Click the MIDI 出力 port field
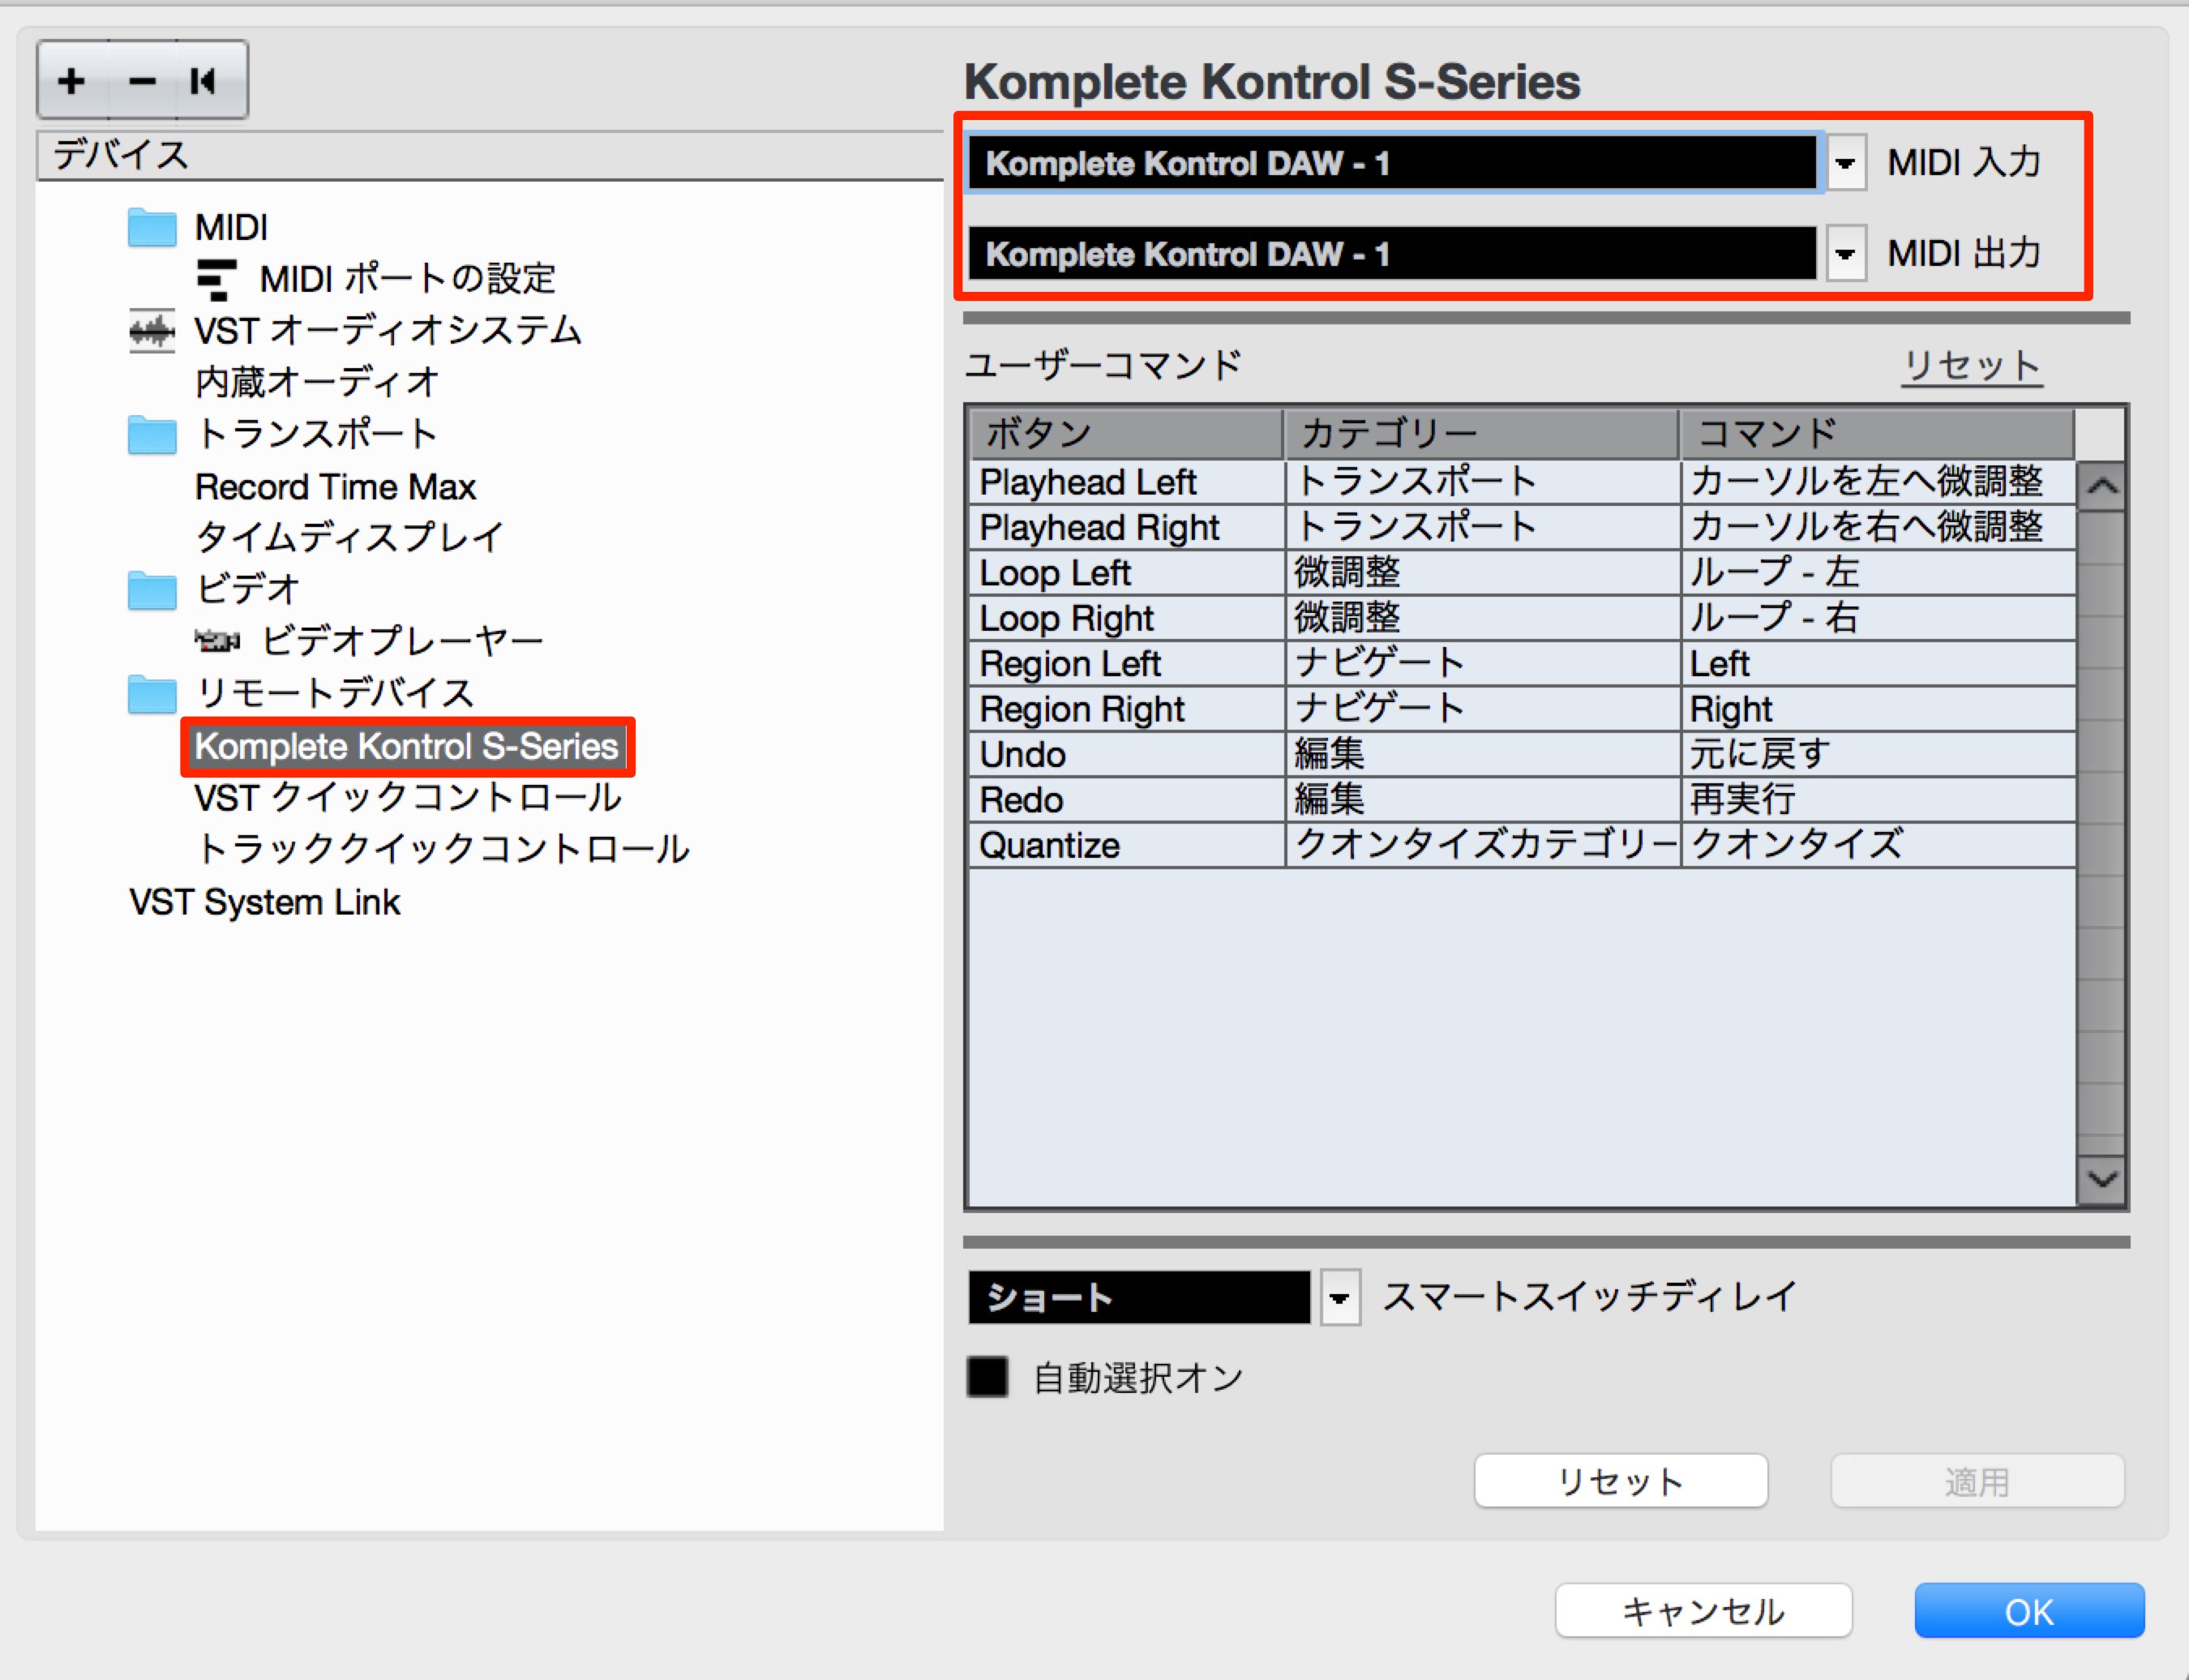 coord(1392,254)
